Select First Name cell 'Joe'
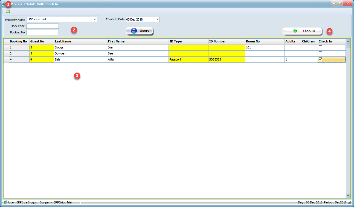This screenshot has width=354, height=207. coord(138,47)
